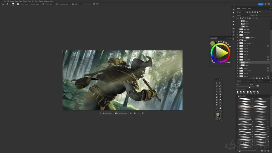Open the Normal blend mode dropdown
Screen dimensions: 272x153
point(243,15)
